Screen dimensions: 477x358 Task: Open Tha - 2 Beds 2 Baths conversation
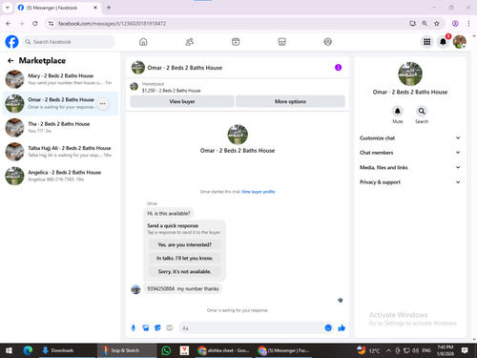click(x=60, y=128)
